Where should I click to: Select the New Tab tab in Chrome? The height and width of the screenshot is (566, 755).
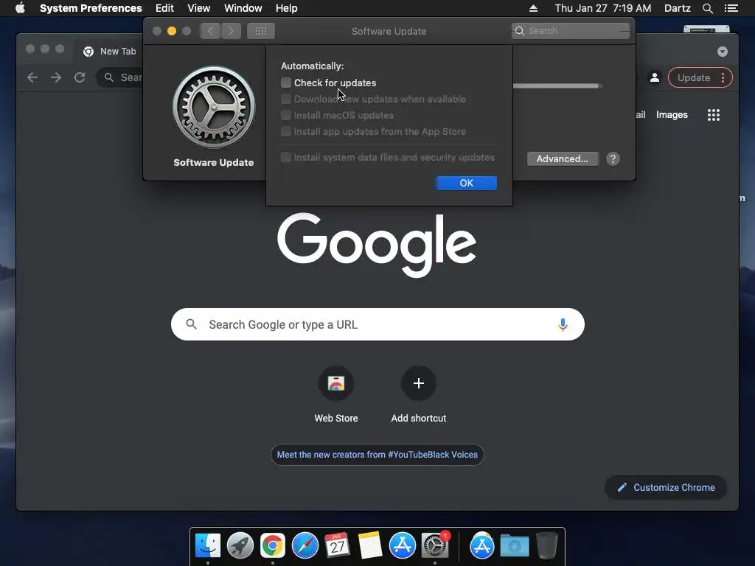pos(110,52)
